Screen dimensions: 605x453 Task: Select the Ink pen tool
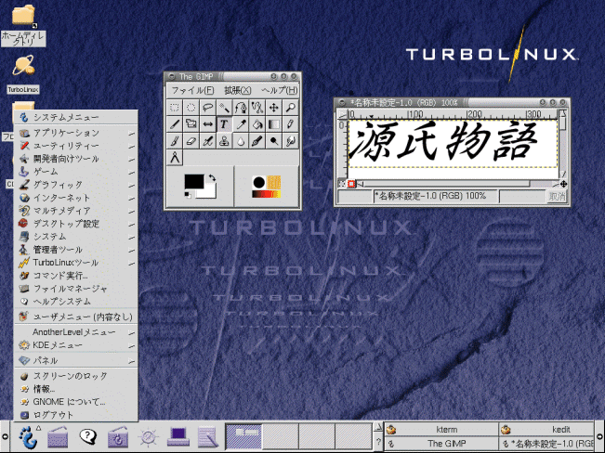pyautogui.click(x=257, y=141)
